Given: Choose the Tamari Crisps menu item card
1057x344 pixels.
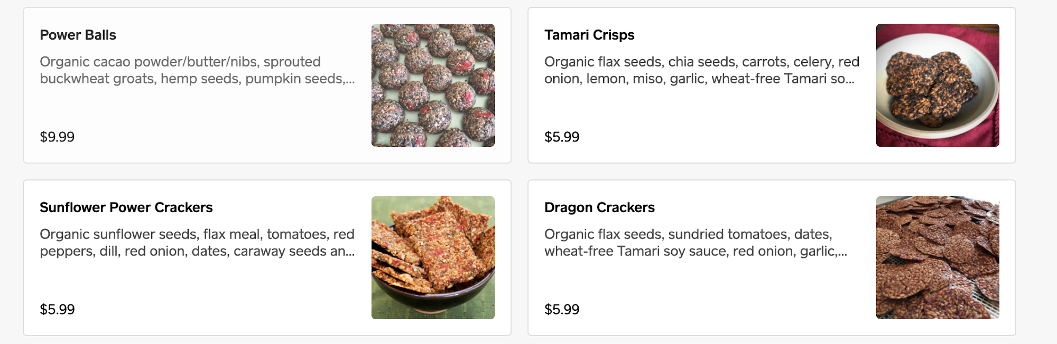Looking at the screenshot, I should tap(772, 85).
